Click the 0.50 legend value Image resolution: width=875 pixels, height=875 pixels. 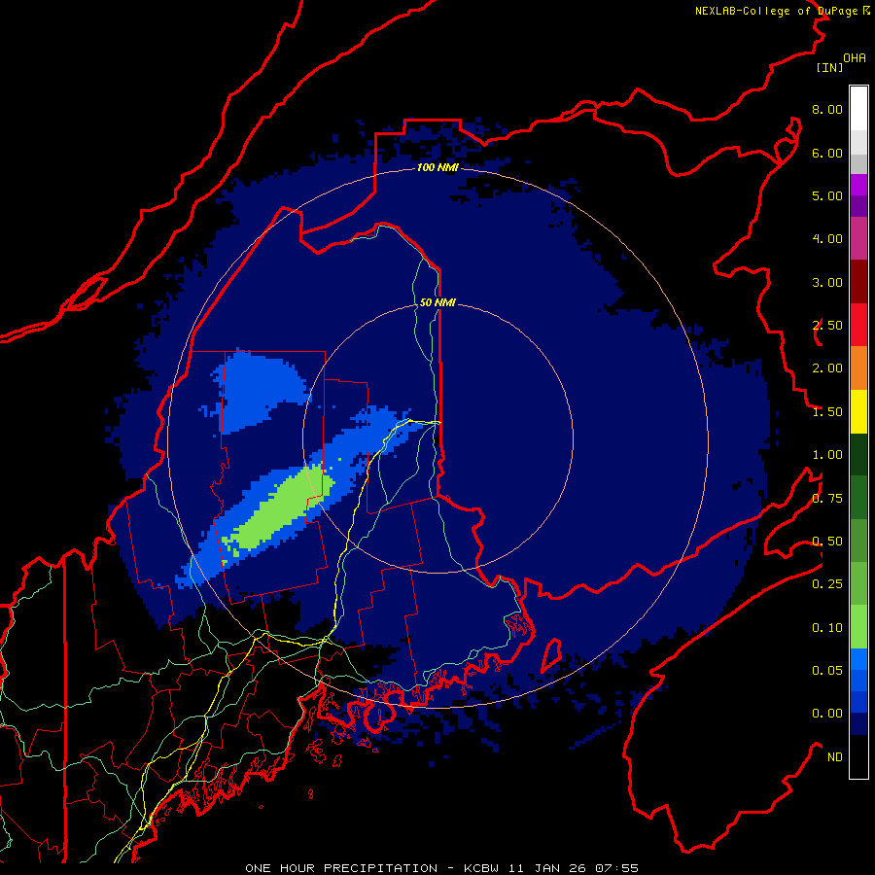tap(827, 542)
